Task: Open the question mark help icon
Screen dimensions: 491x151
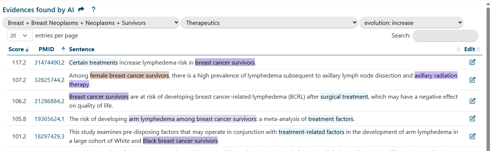Action: (94, 9)
